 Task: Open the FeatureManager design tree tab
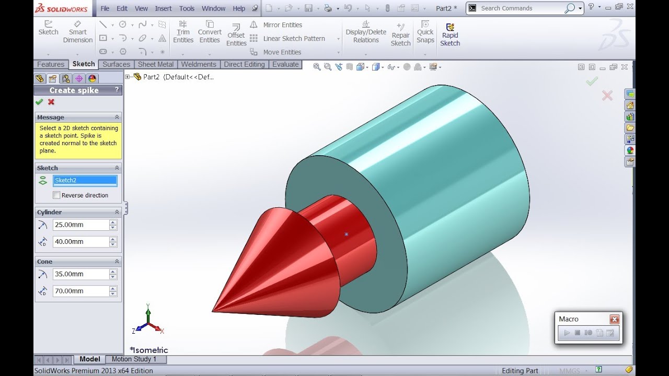tap(40, 78)
